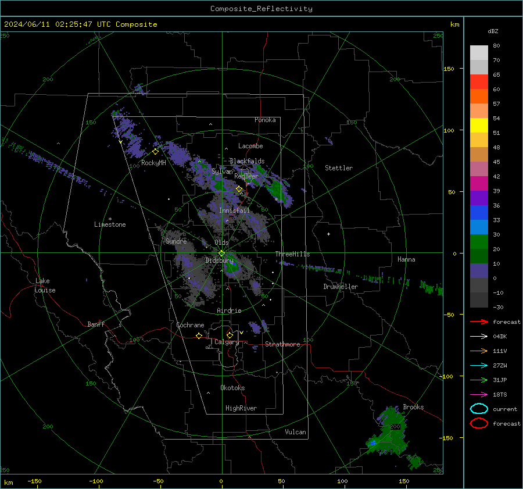Screen dimensions: 523x489
Task: Pick the light gray 70–80 dBZ swatch
Action: (479, 52)
